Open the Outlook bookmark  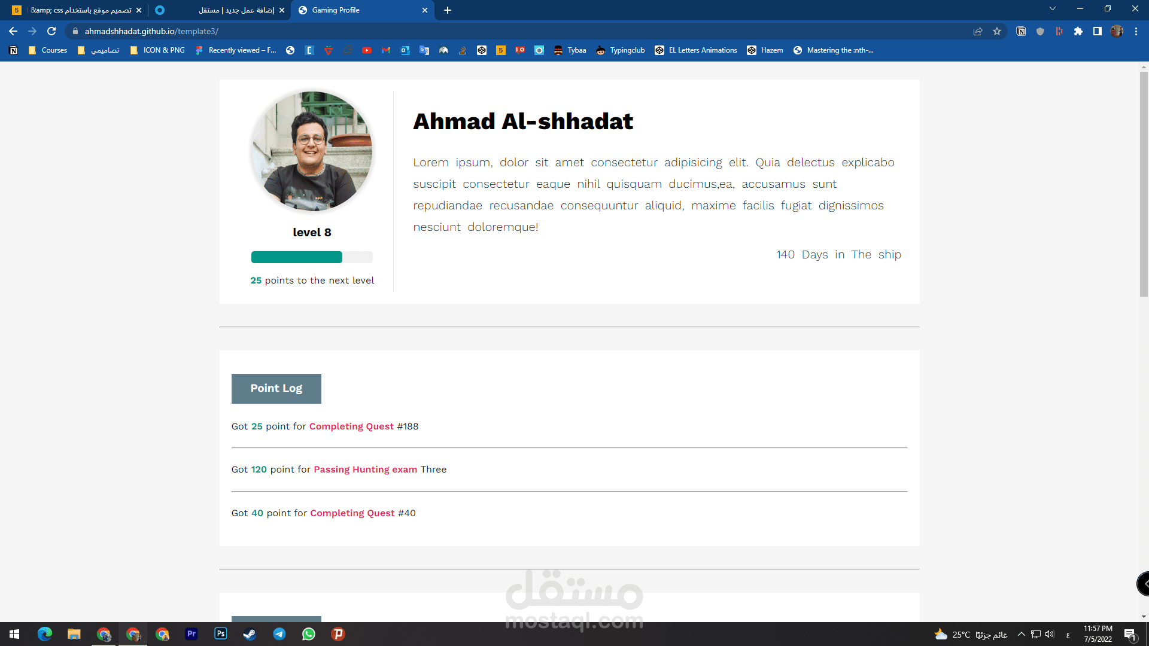406,50
